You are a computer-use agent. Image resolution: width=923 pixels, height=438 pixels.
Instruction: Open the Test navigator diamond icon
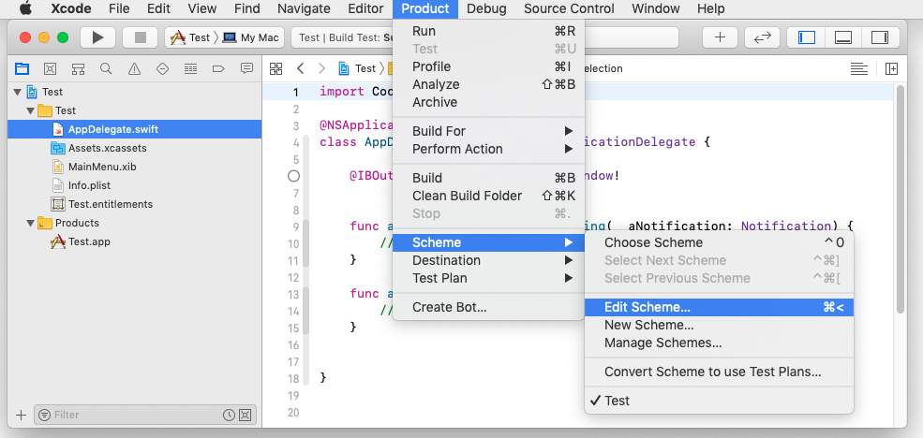click(162, 68)
